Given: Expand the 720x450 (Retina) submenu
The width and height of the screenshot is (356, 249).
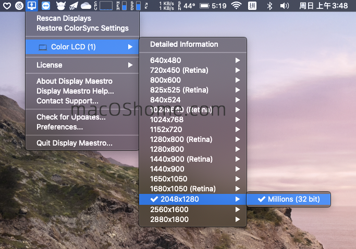Looking at the screenshot, I should click(x=193, y=70).
